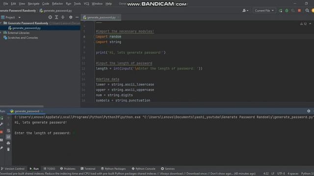Image resolution: width=314 pixels, height=176 pixels.
Task: Click the '4 spaces' indent status entry
Action: click(293, 174)
